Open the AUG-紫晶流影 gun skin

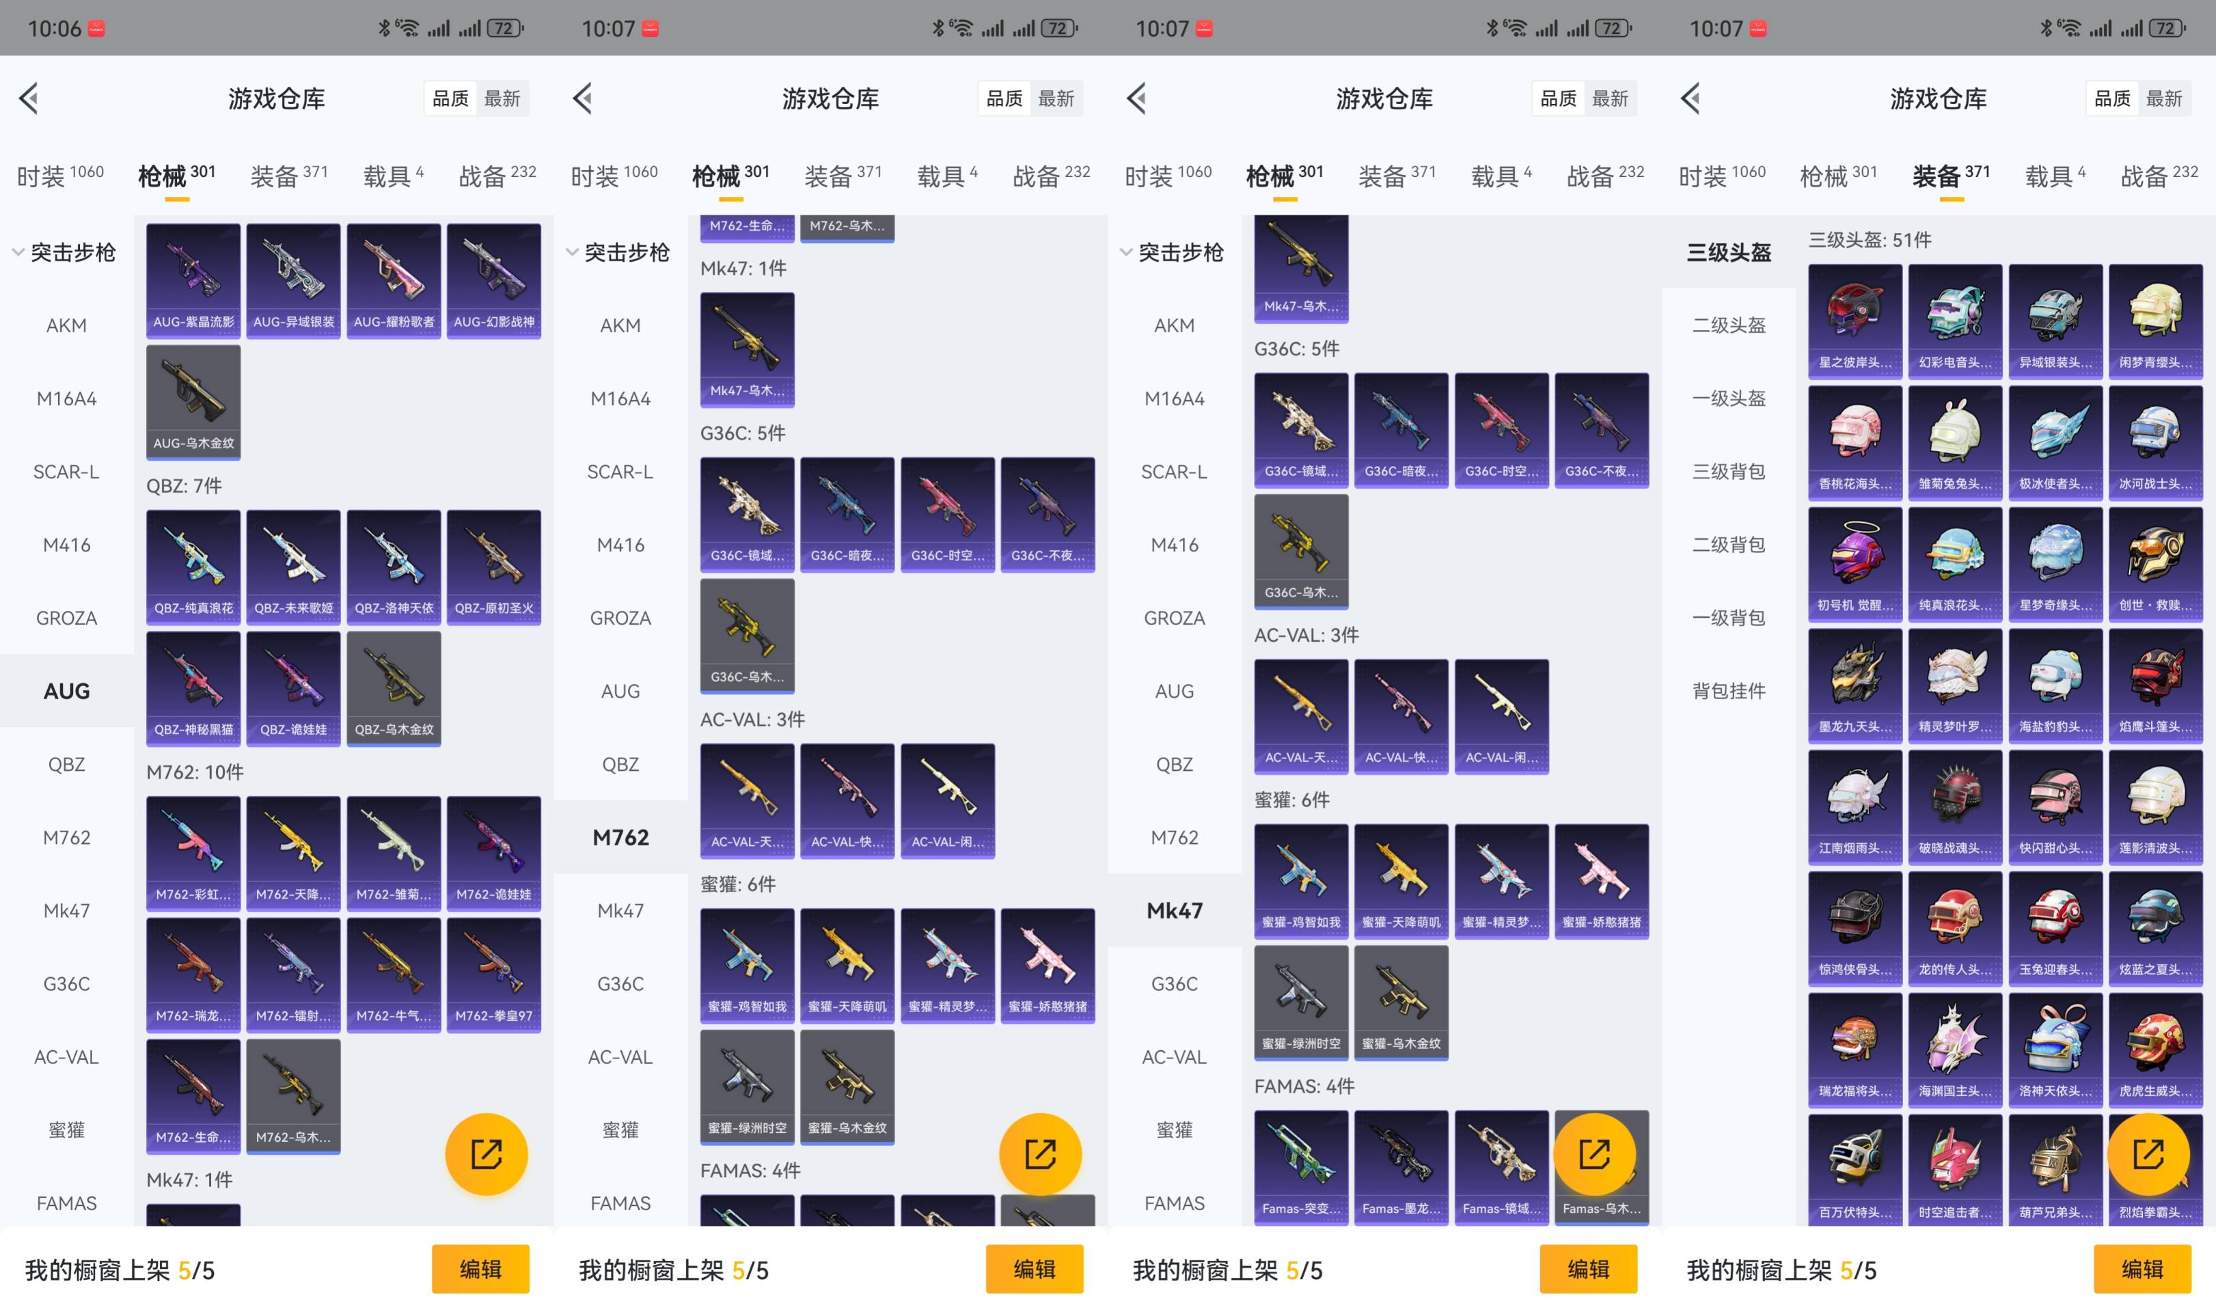point(193,279)
